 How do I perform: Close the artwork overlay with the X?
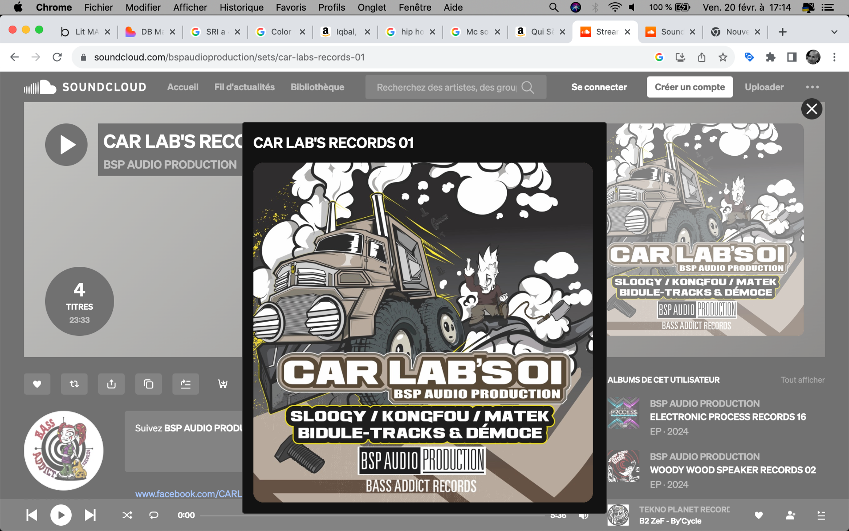pyautogui.click(x=811, y=109)
